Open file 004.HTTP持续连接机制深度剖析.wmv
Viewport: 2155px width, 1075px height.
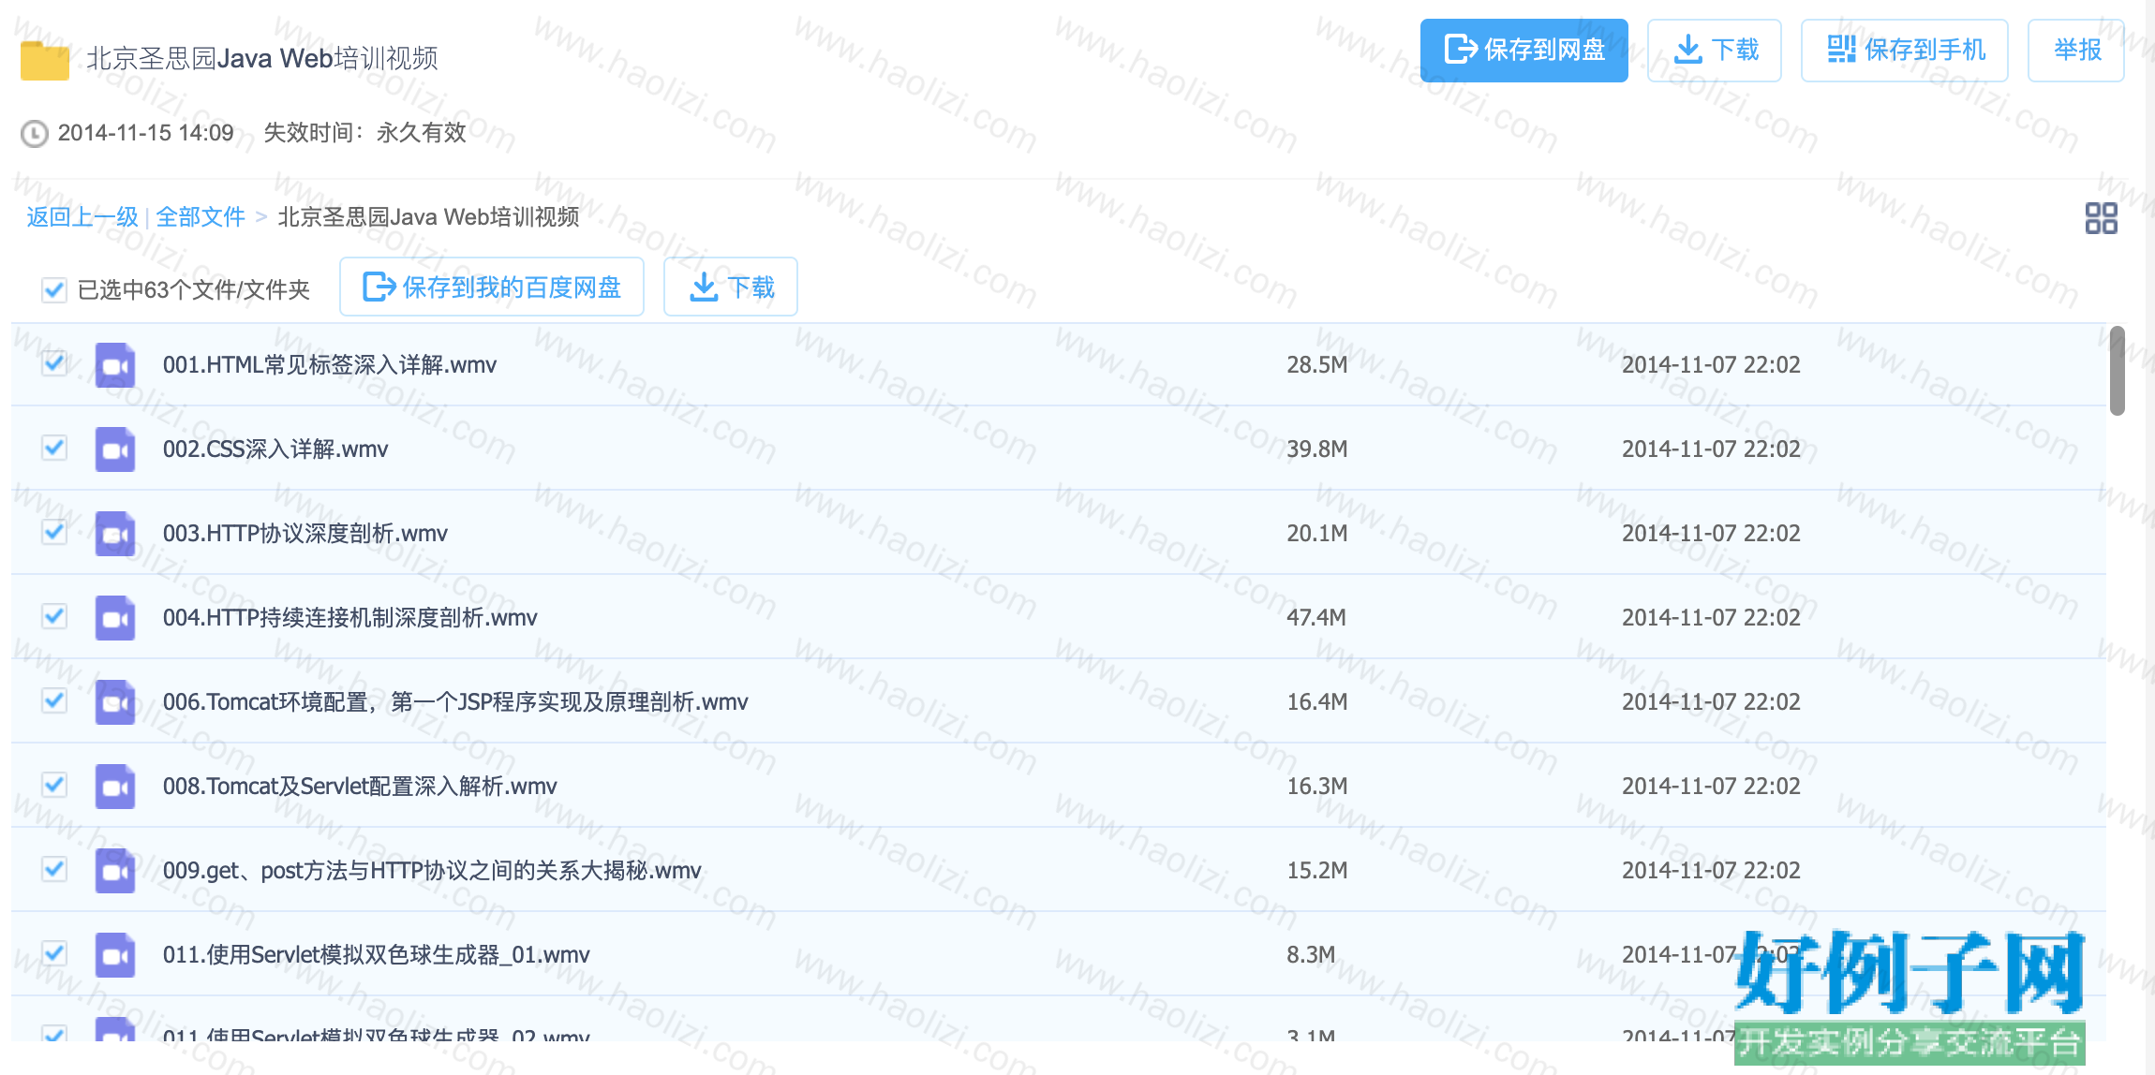tap(350, 618)
